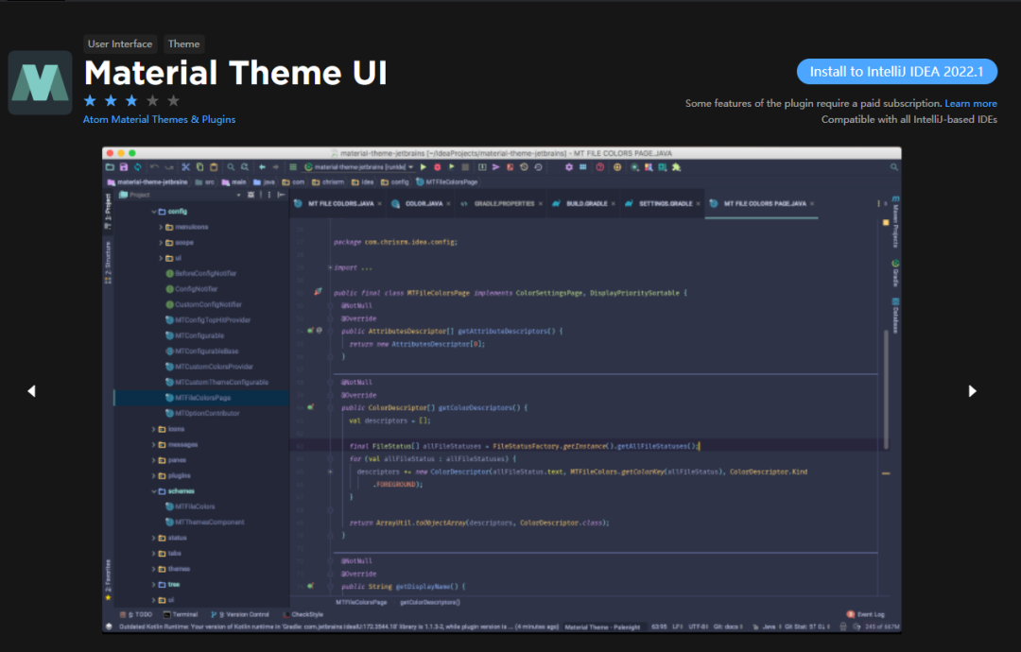
Task: Open the Project view dropdown arrow
Action: [x=238, y=195]
